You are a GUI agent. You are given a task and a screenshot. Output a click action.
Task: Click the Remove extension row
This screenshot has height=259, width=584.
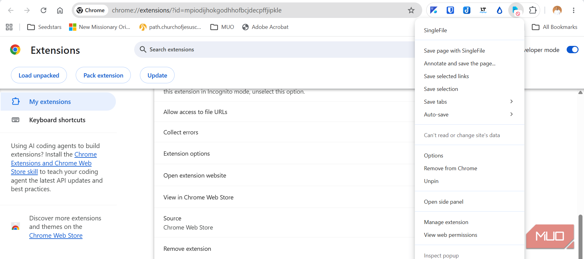pyautogui.click(x=284, y=248)
